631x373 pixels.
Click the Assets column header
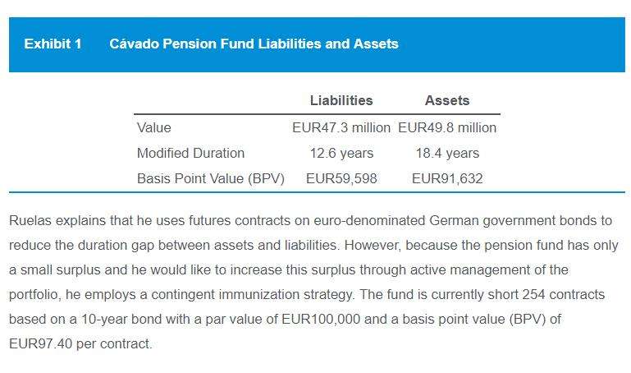tap(446, 100)
